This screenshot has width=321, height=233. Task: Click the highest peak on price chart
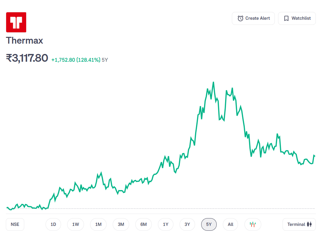213,82
